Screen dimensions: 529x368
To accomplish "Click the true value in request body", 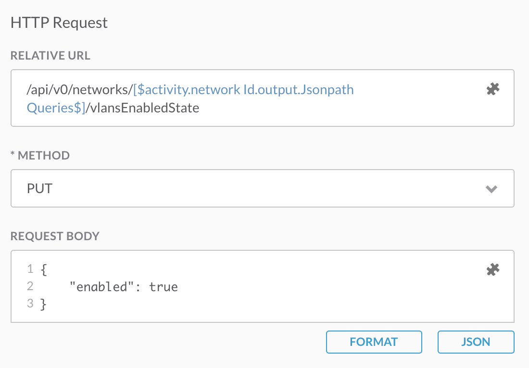I will [164, 287].
